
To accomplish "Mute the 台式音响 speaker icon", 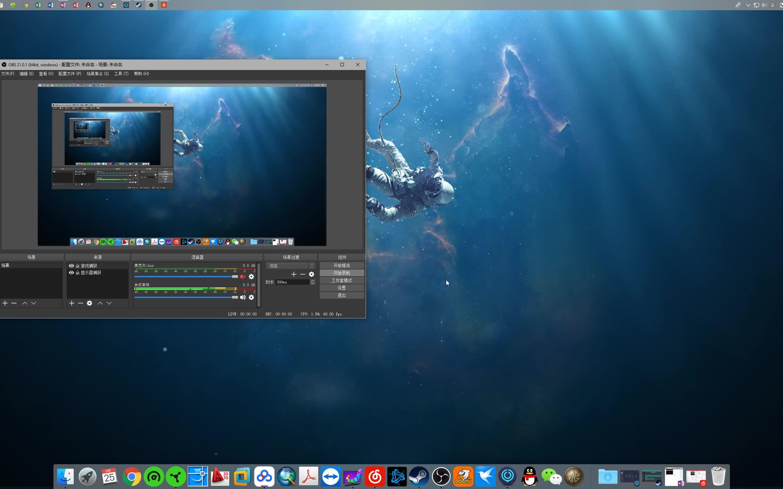I will click(243, 297).
